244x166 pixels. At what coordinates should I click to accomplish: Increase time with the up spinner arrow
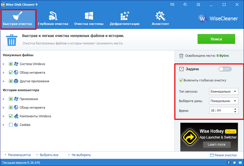tap(235, 109)
